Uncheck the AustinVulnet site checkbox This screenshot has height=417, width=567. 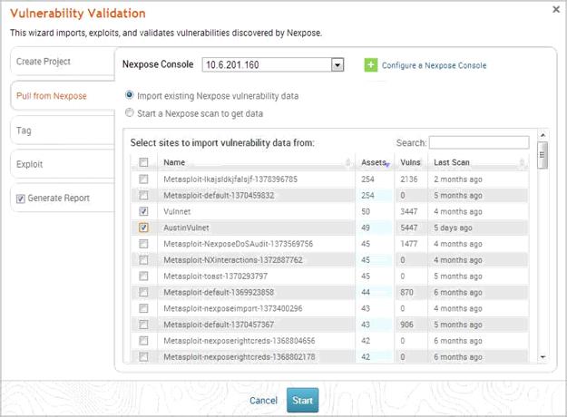click(x=143, y=228)
